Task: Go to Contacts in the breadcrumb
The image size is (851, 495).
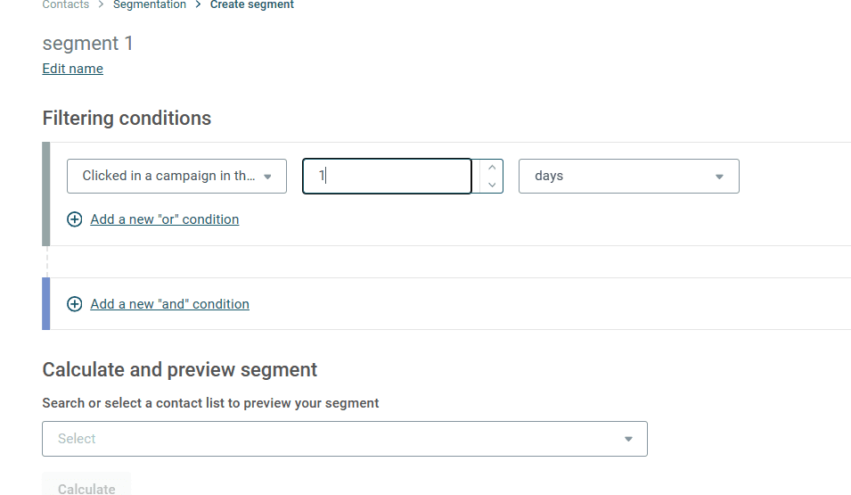Action: pos(66,5)
